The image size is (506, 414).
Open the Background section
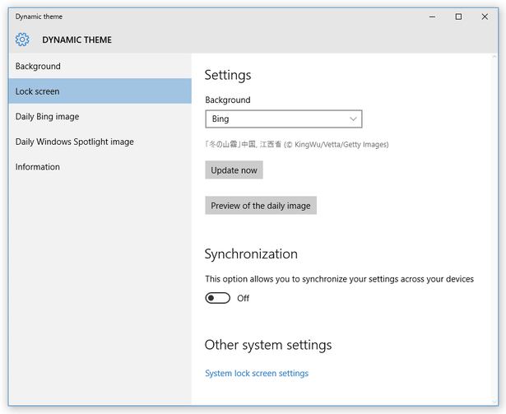click(x=100, y=66)
